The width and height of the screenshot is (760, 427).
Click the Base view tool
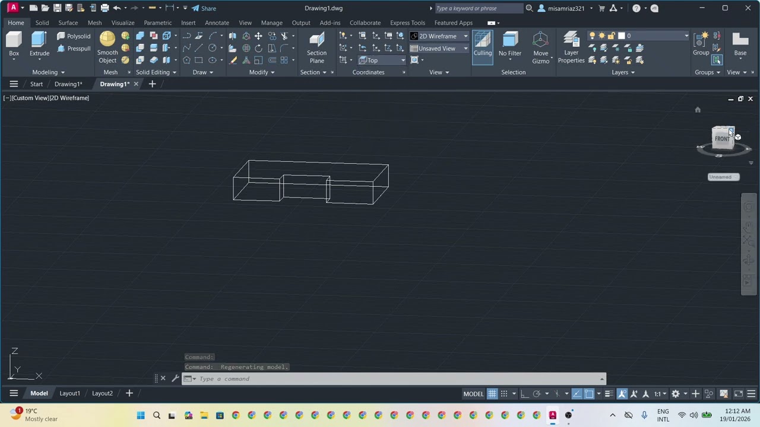(740, 44)
